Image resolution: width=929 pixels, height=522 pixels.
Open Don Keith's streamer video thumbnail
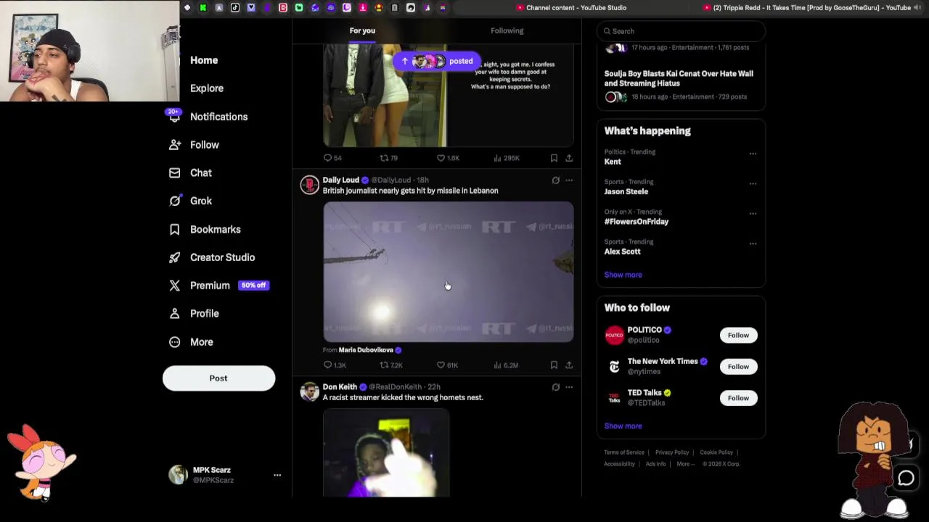pyautogui.click(x=386, y=453)
